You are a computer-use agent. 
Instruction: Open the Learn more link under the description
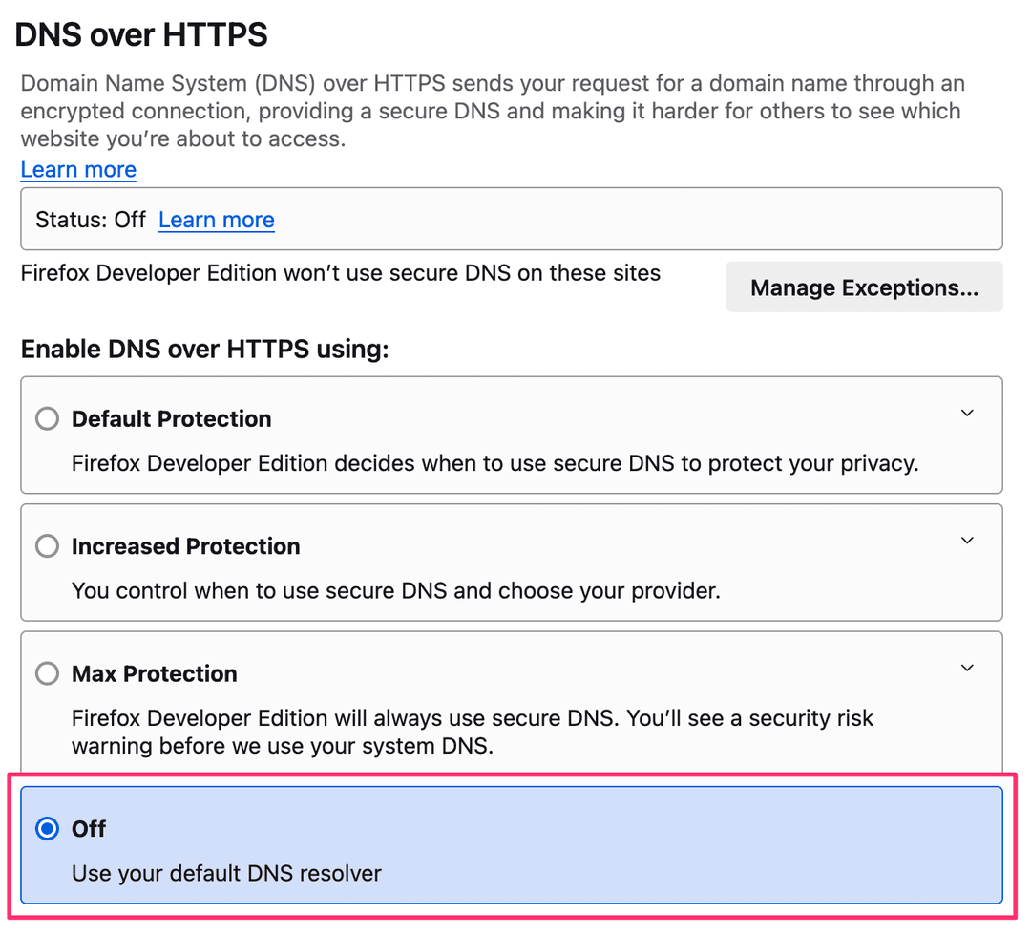click(x=77, y=169)
